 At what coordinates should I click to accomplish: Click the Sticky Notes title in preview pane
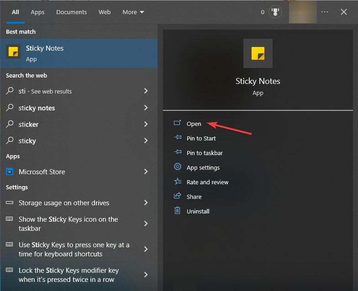[x=258, y=81]
